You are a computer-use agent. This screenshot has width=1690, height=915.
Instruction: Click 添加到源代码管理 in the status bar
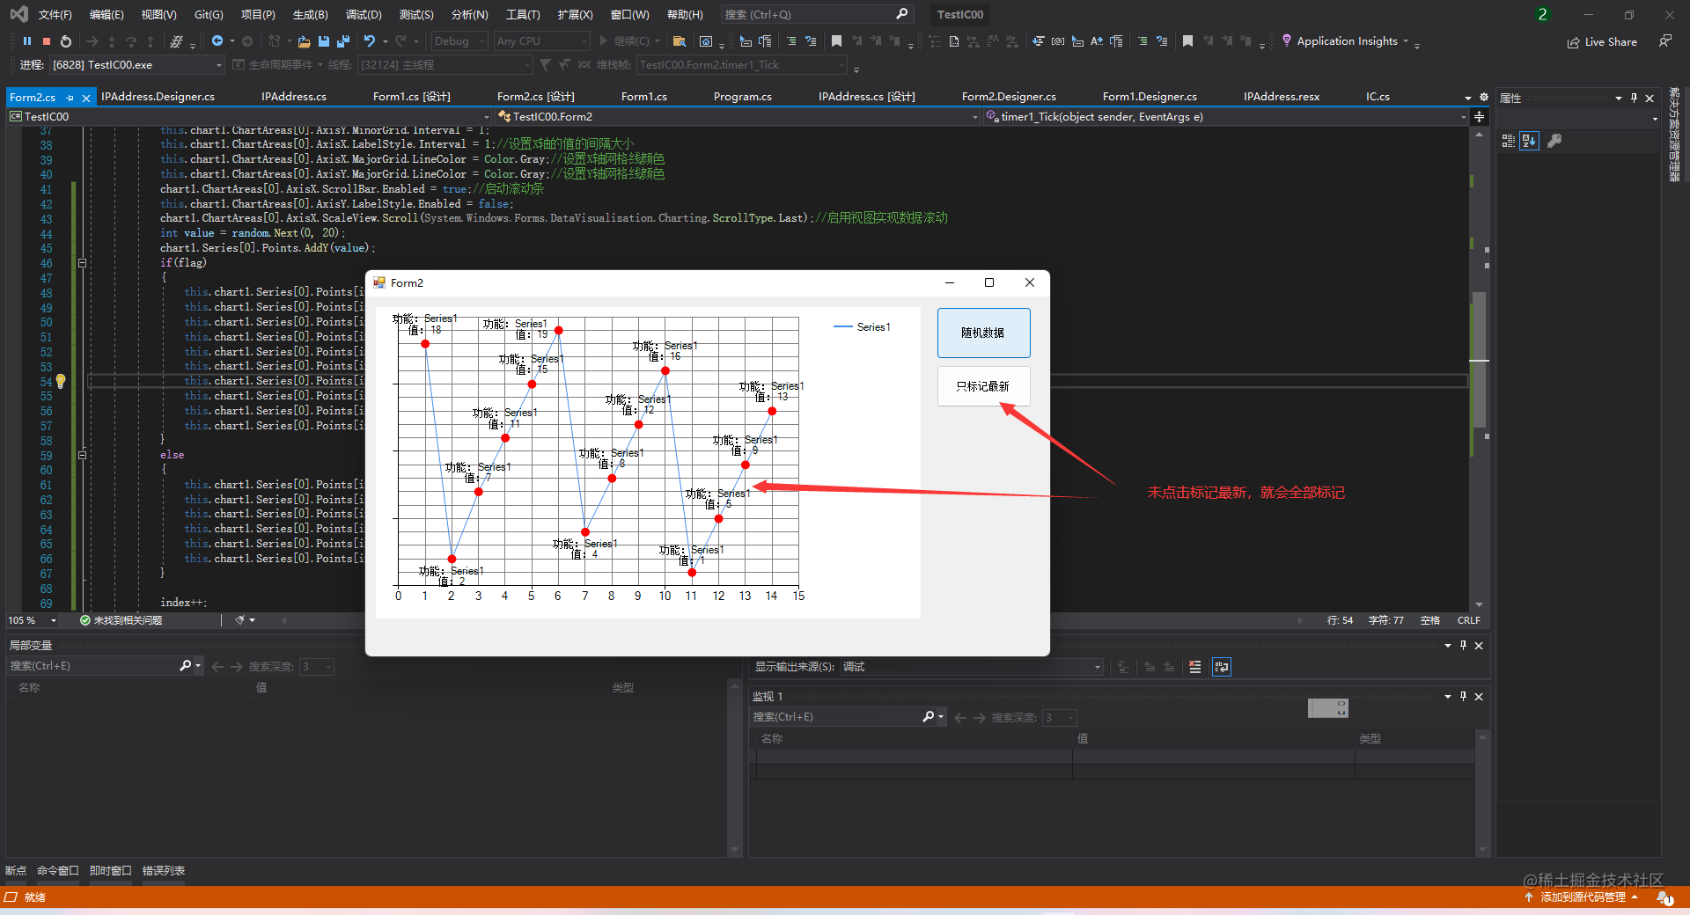(x=1583, y=897)
